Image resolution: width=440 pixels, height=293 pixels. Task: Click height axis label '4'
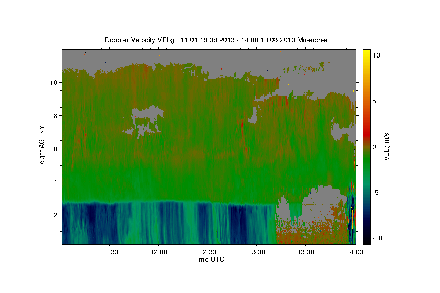55,182
